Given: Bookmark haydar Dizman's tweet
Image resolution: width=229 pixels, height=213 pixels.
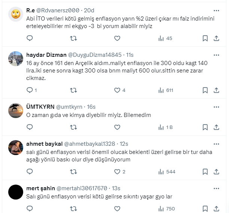Looking at the screenshot, I should [205, 90].
